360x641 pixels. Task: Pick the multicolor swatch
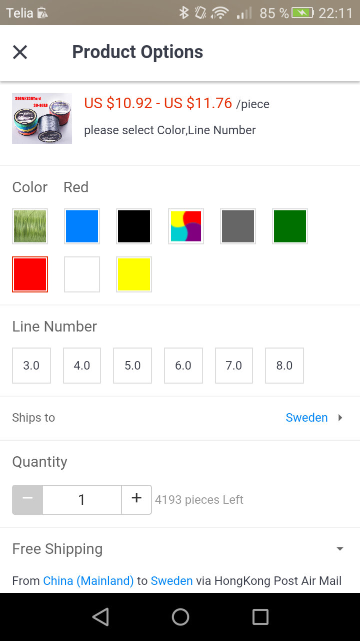pyautogui.click(x=186, y=226)
